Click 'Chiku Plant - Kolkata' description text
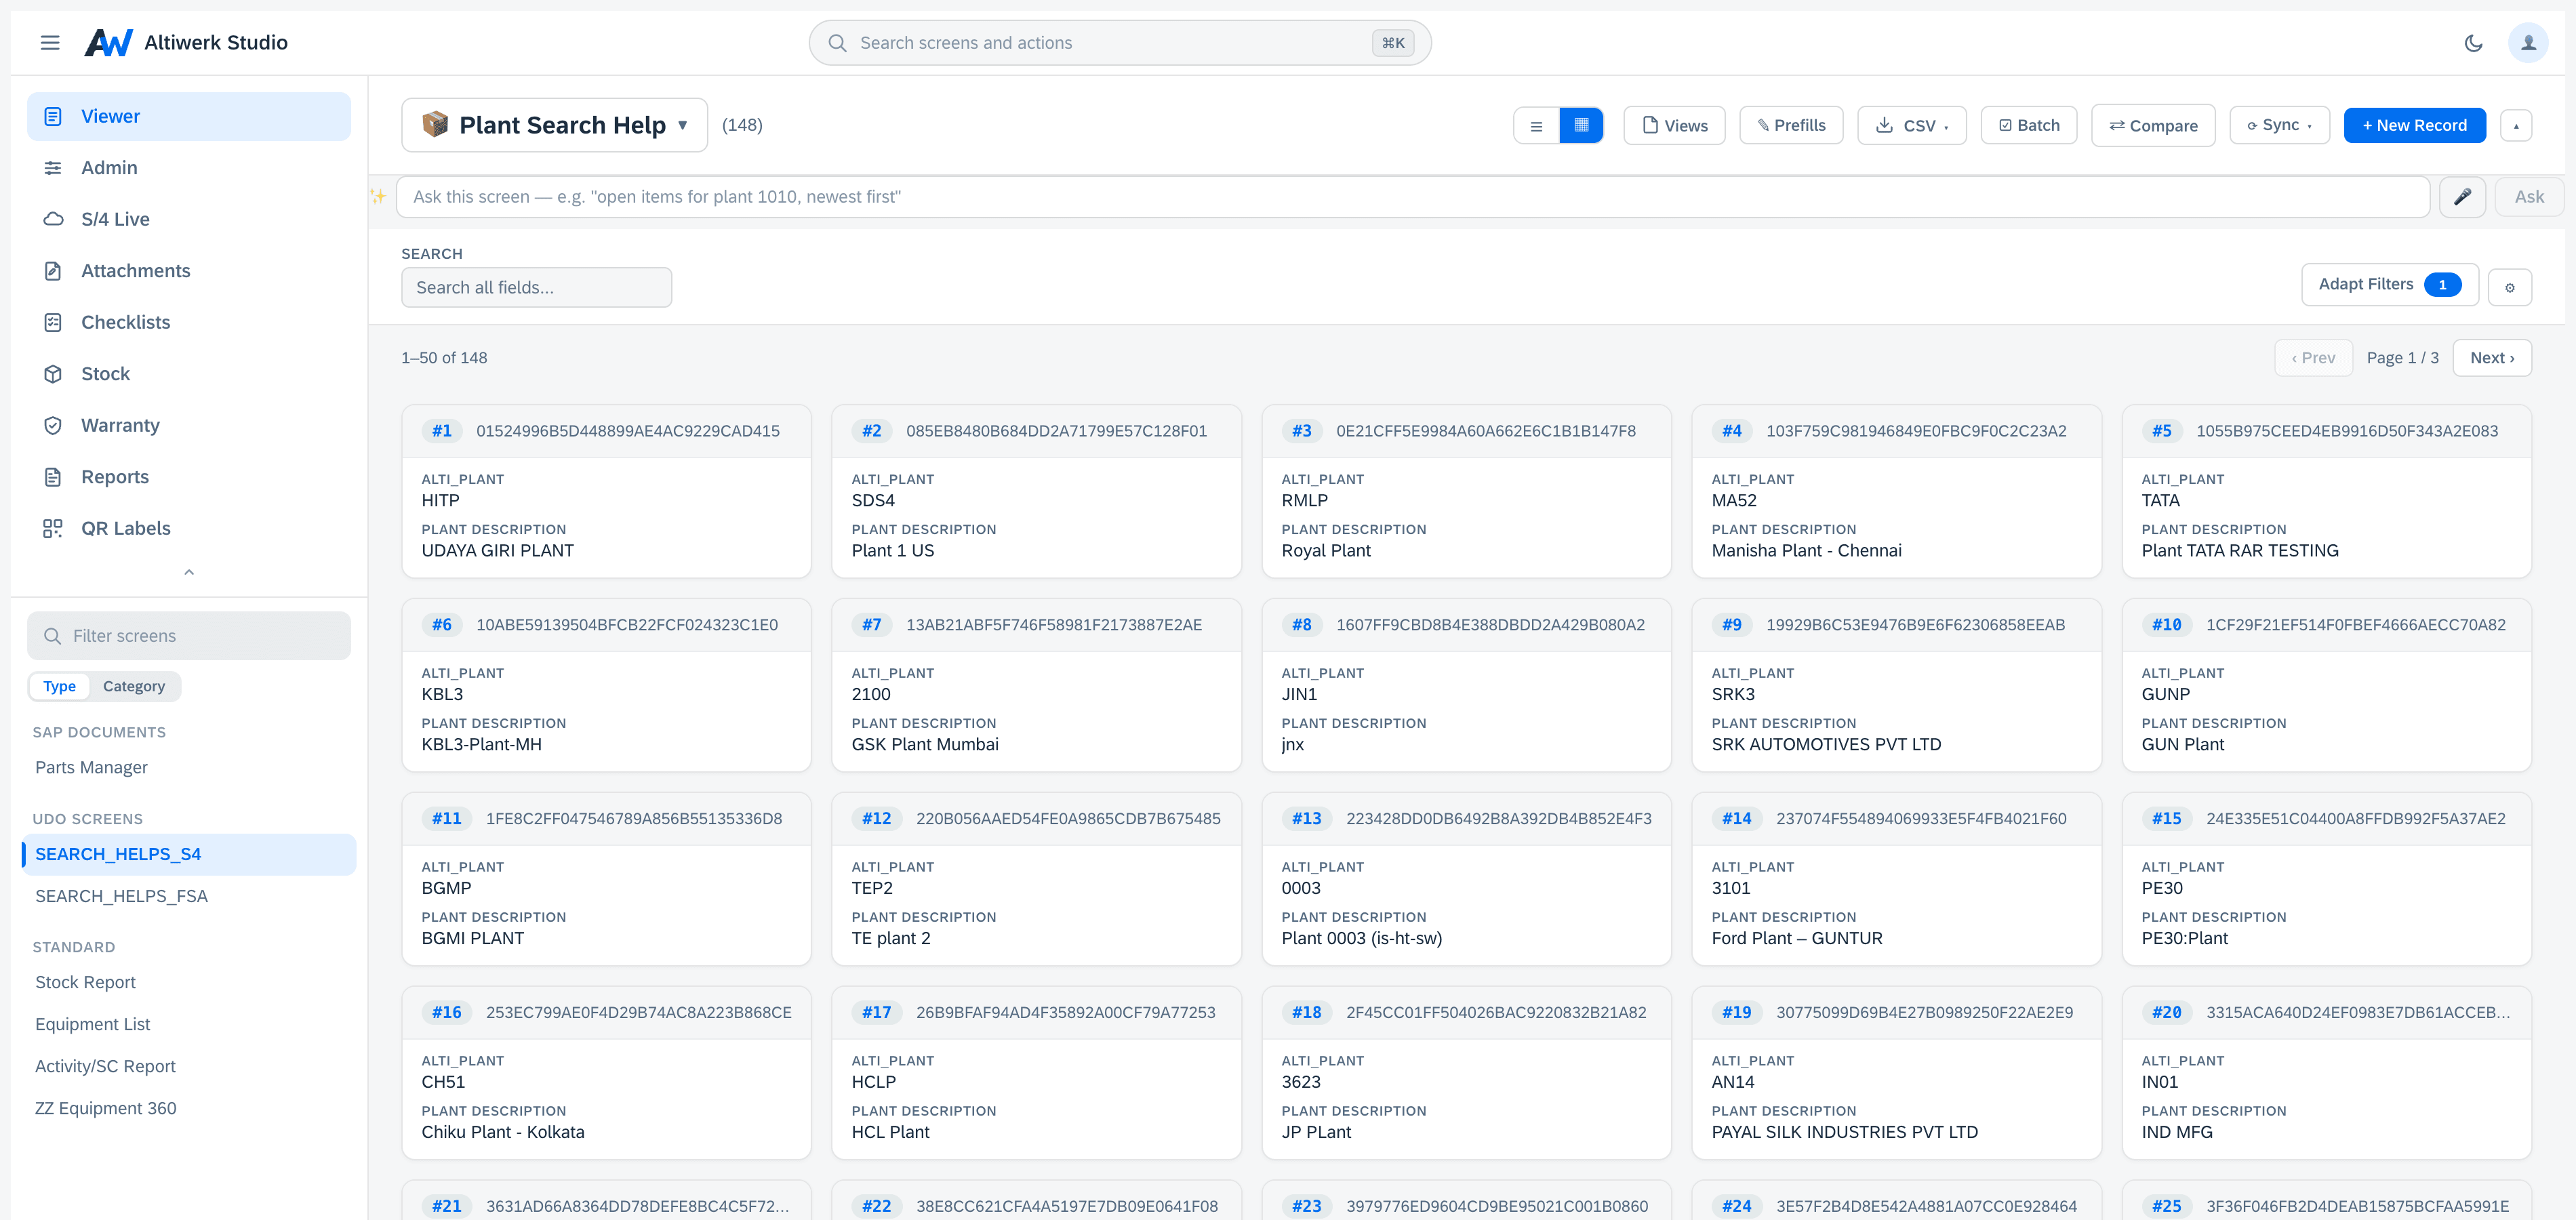Image resolution: width=2576 pixels, height=1220 pixels. 503,1133
